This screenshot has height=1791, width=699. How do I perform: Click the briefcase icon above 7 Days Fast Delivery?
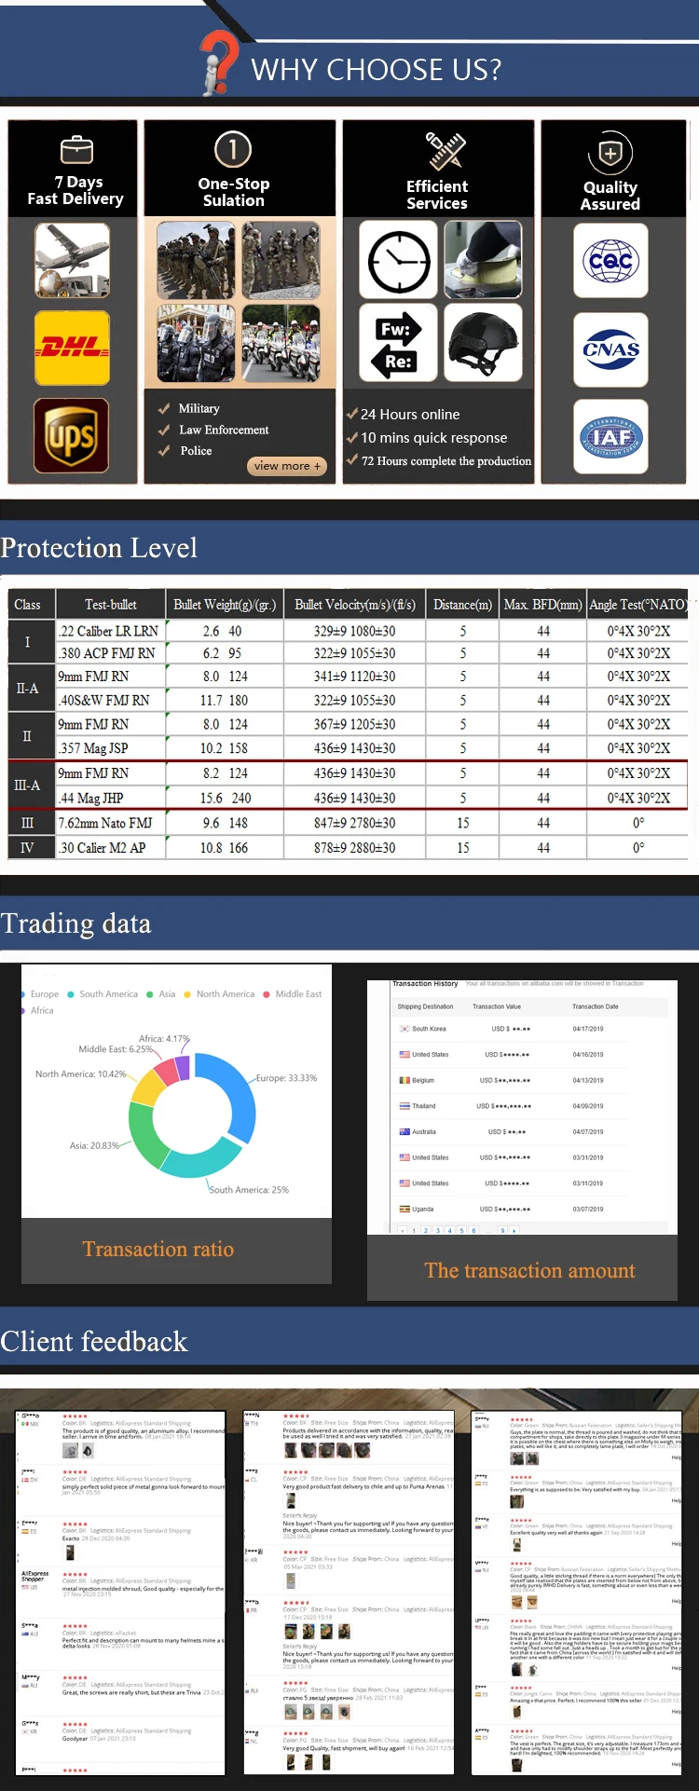coord(76,149)
